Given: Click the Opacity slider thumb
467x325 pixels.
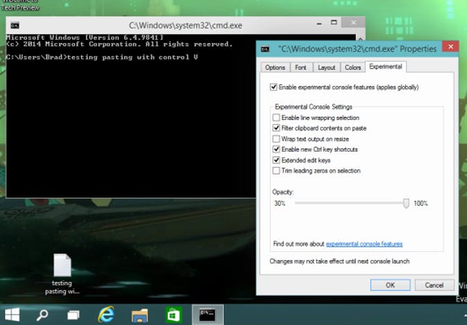Looking at the screenshot, I should coord(406,203).
